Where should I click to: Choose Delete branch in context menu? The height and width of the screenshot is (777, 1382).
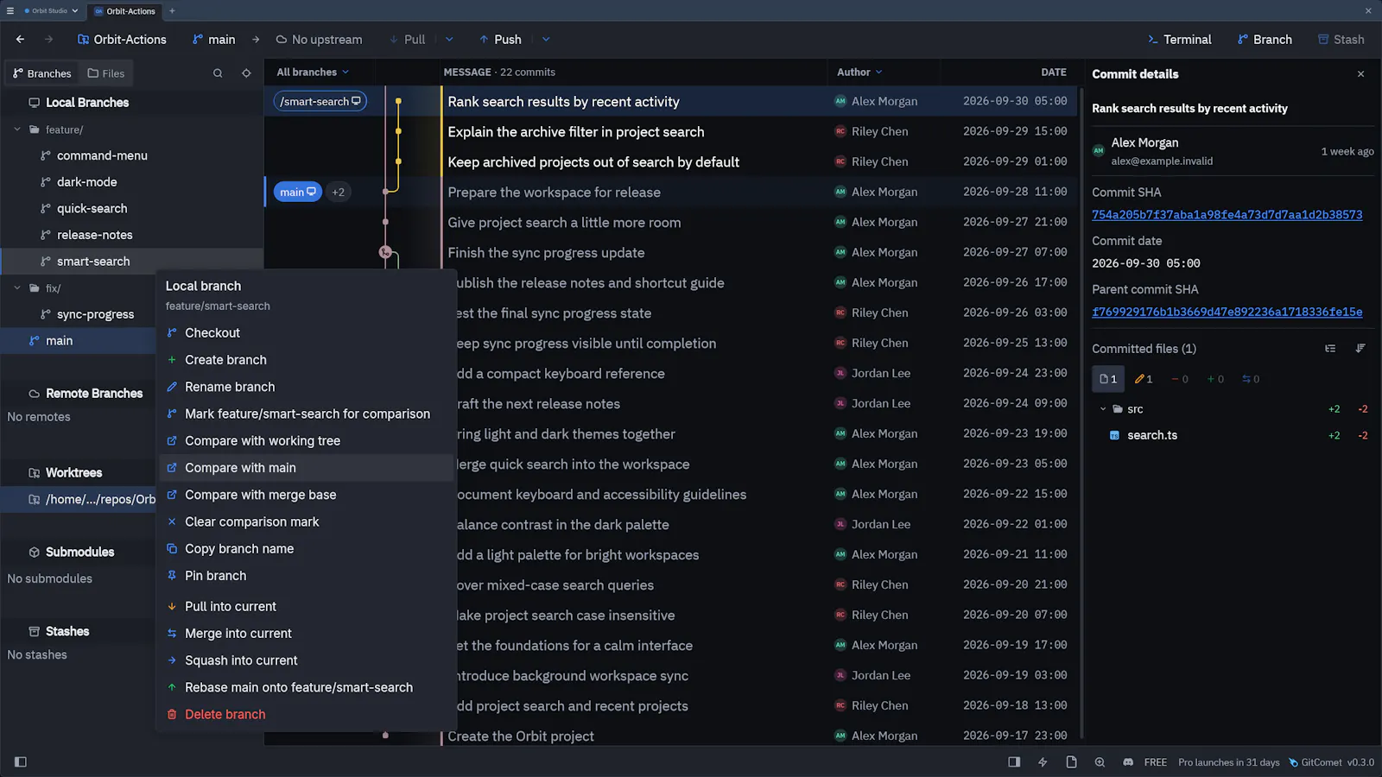(307, 715)
